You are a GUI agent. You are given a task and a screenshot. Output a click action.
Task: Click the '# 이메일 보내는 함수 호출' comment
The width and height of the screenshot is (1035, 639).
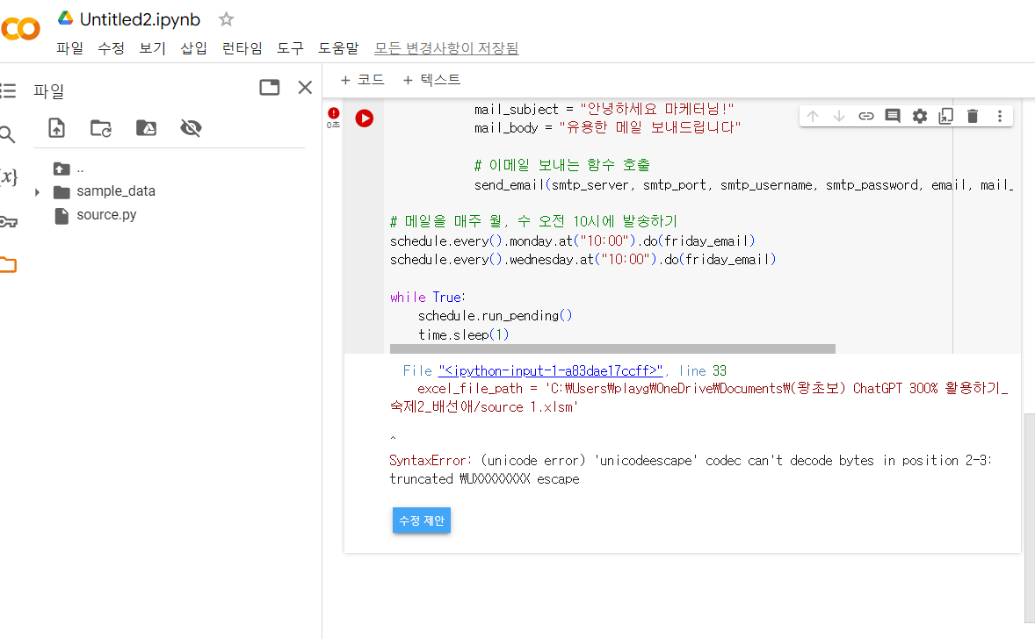(561, 165)
